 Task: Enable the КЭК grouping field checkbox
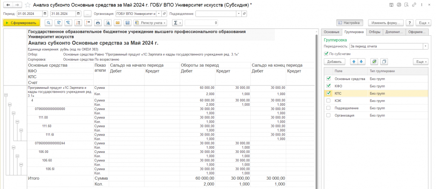[x=329, y=101]
